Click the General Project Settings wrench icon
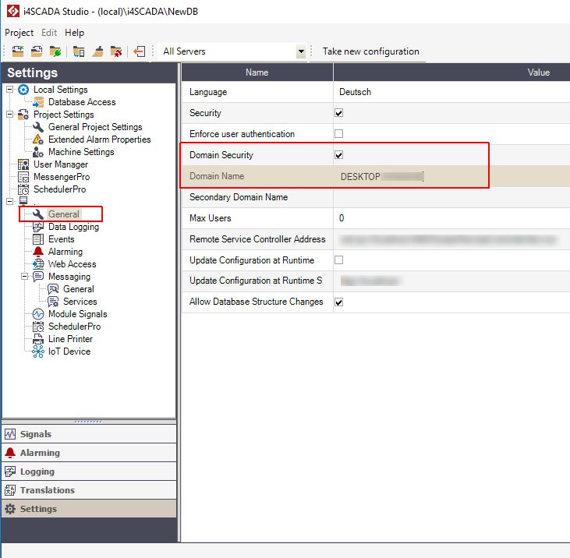 38,127
